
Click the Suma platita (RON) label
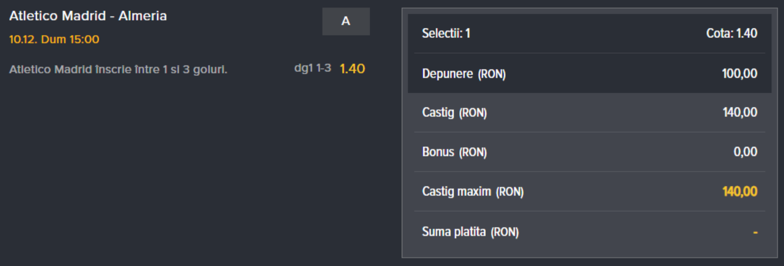coord(470,231)
